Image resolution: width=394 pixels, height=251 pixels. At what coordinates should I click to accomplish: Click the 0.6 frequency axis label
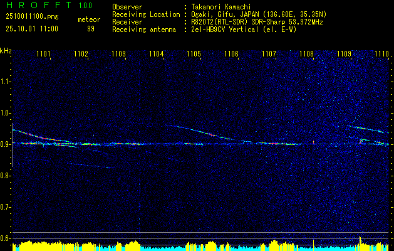click(x=5, y=238)
